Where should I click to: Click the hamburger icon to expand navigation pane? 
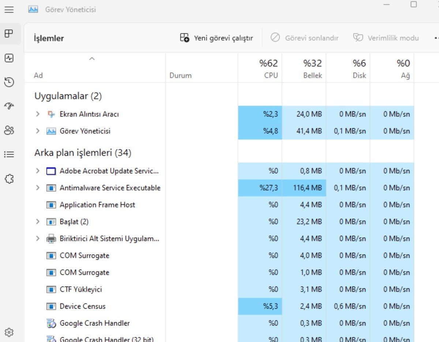[9, 10]
